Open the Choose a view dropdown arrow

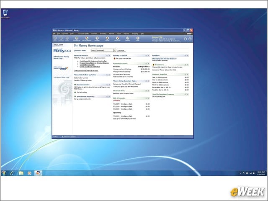coord(115,50)
